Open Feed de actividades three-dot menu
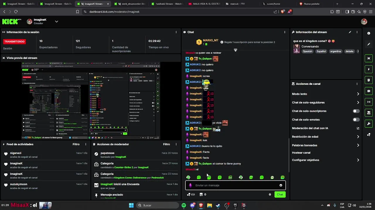This screenshot has height=210, width=375. pyautogui.click(x=86, y=144)
